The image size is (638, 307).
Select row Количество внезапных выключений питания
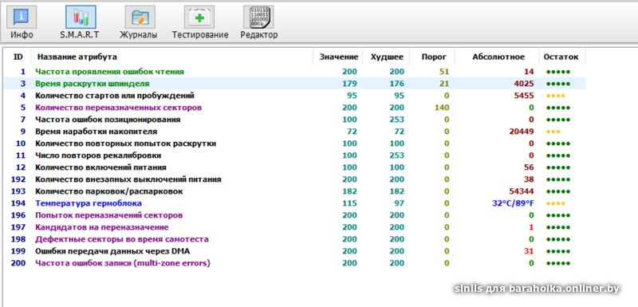click(x=295, y=179)
